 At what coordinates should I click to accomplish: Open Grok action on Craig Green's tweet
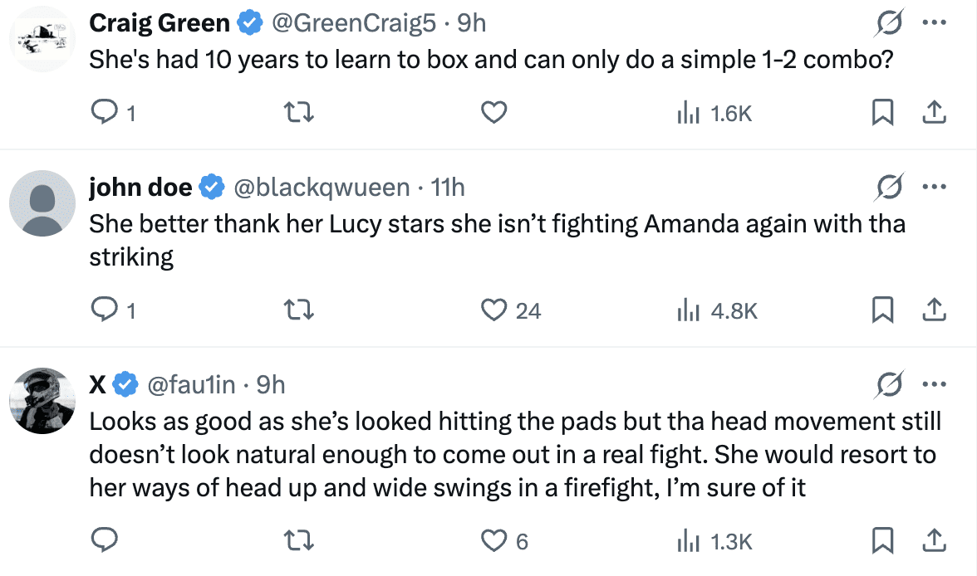tap(890, 24)
